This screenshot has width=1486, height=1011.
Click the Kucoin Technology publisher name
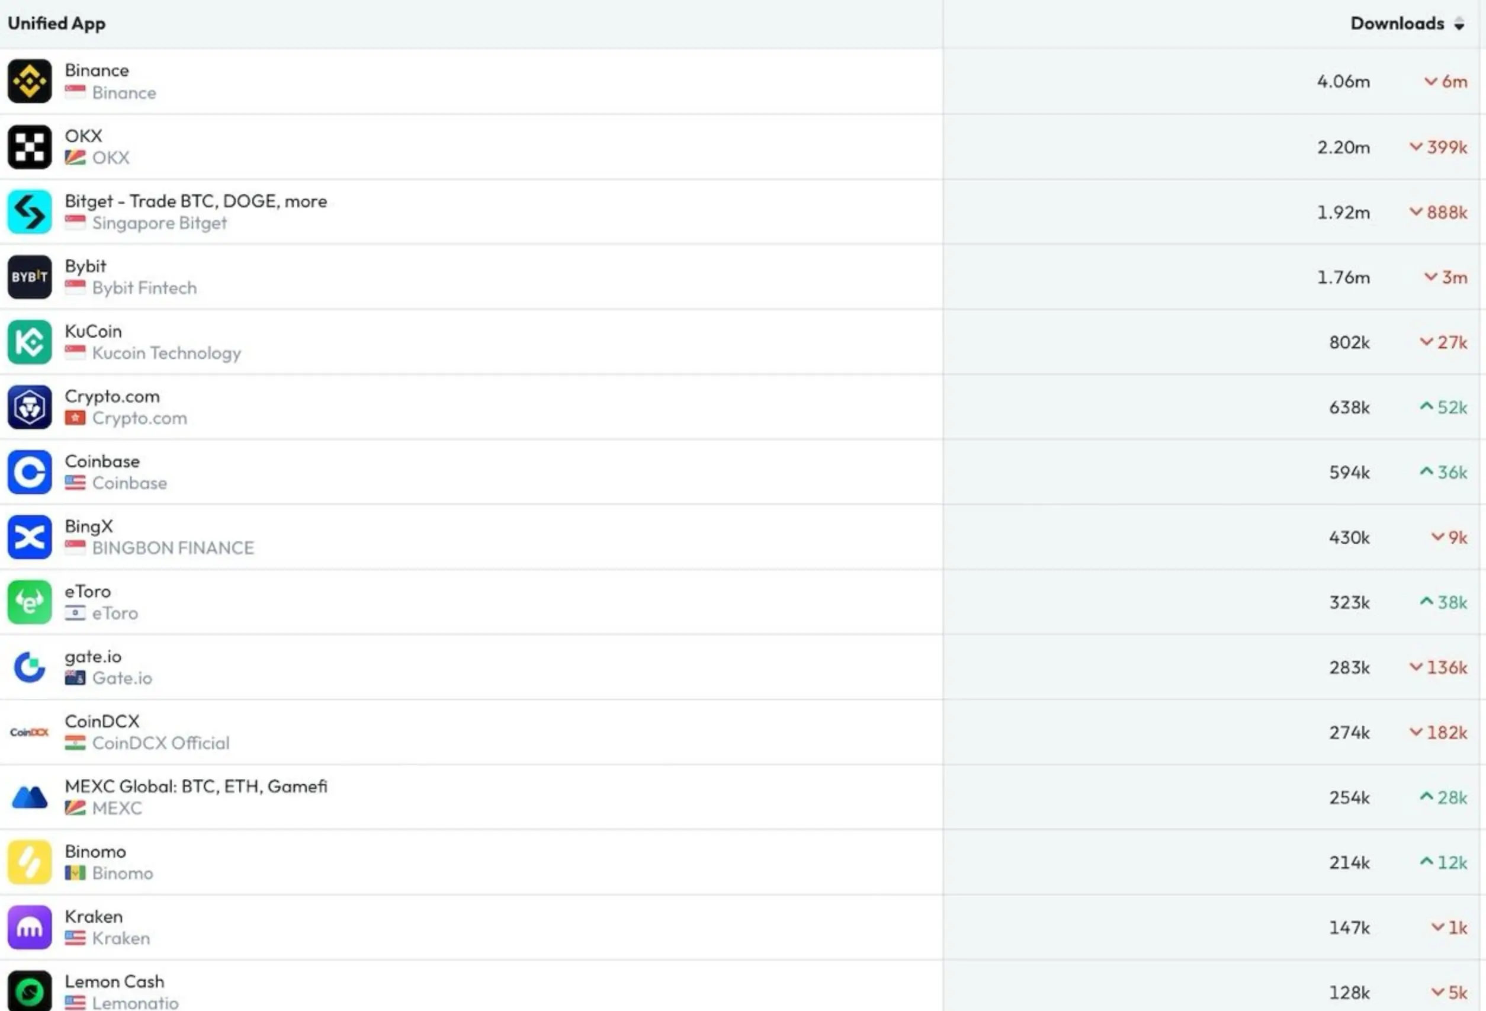[166, 353]
